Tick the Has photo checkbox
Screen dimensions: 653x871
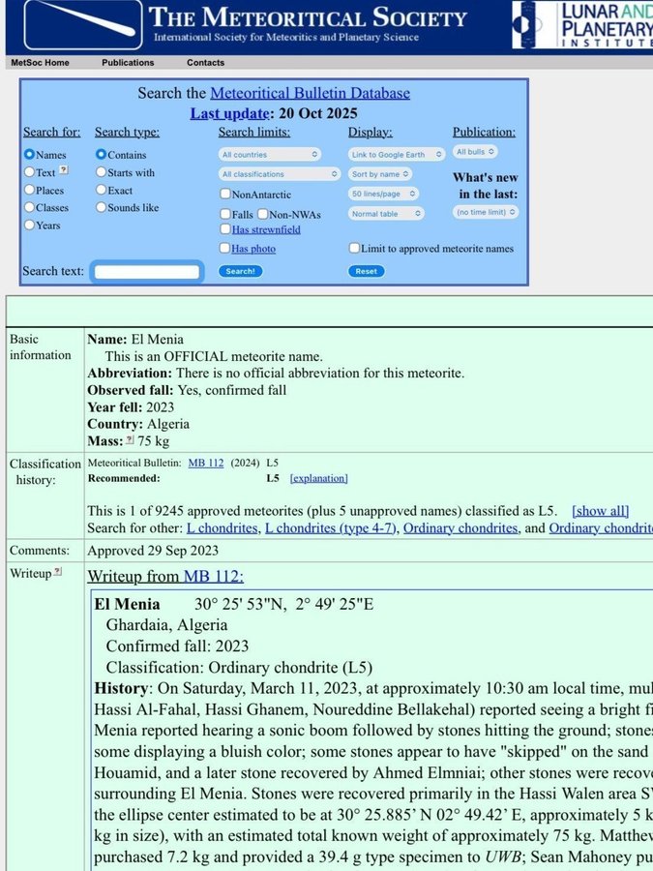224,249
